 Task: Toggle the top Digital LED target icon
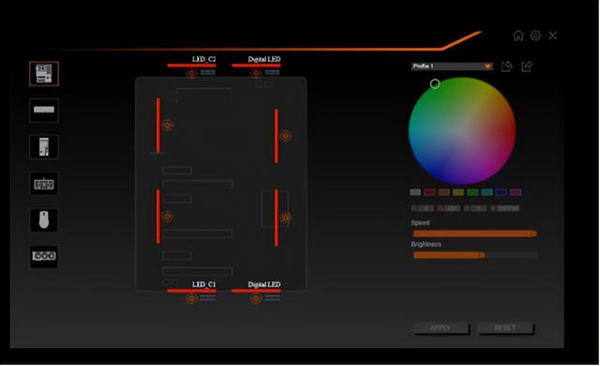pos(256,73)
